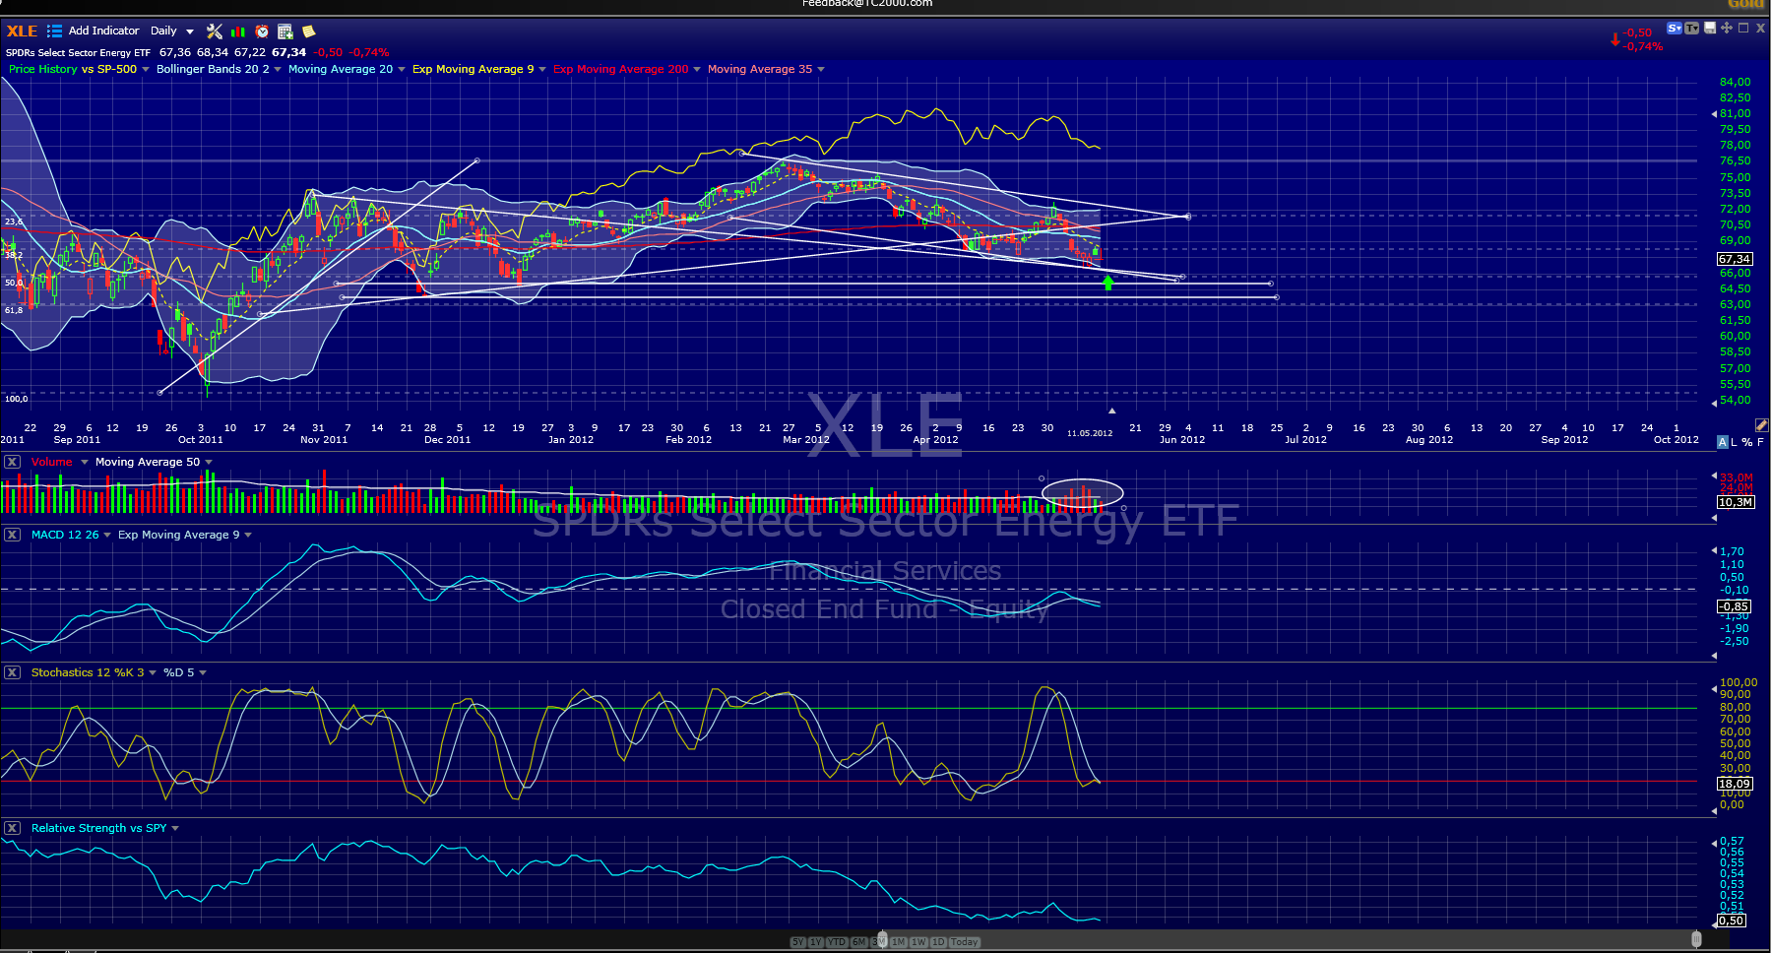Image resolution: width=1771 pixels, height=953 pixels.
Task: Select the 5Y time range
Action: pos(797,942)
